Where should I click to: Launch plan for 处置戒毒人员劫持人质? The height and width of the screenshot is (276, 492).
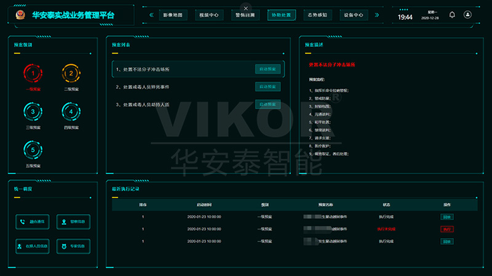(x=268, y=104)
